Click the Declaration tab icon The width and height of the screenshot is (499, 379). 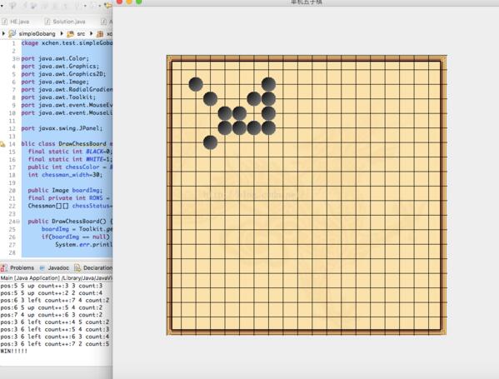tap(77, 268)
